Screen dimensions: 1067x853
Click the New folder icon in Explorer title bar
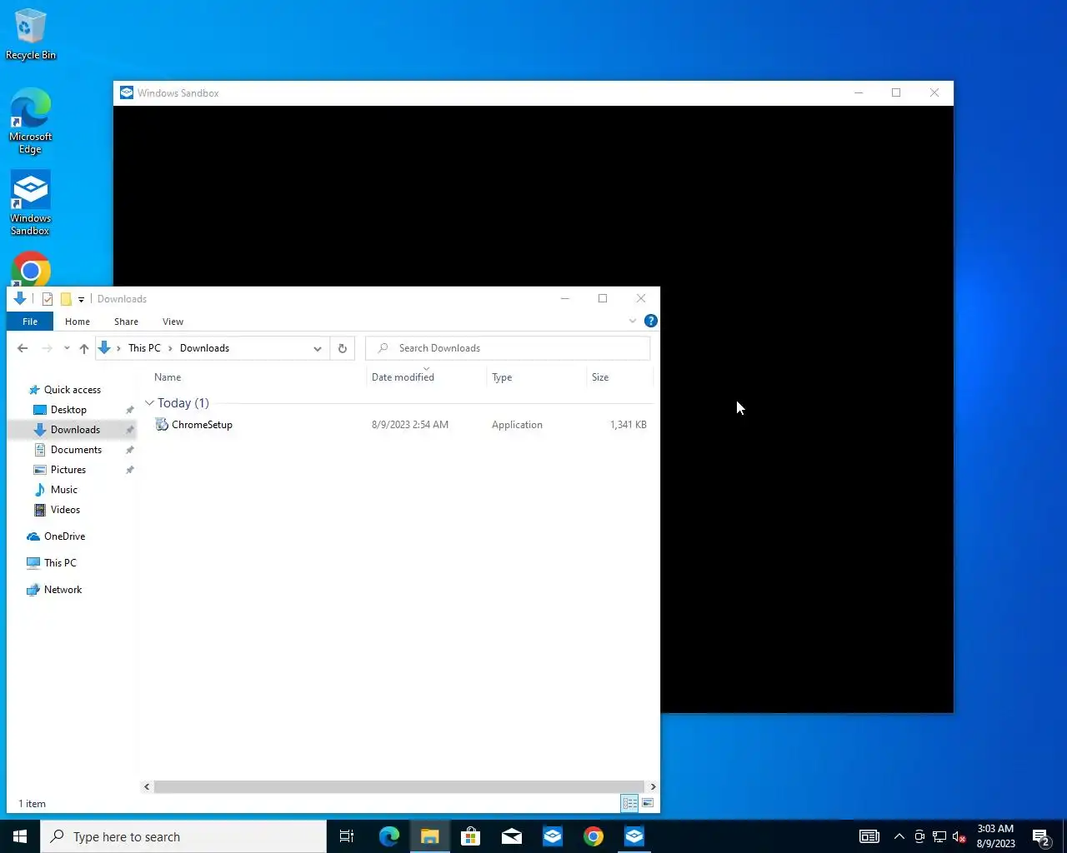coord(66,299)
